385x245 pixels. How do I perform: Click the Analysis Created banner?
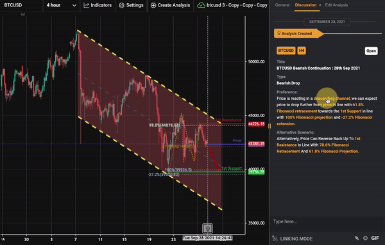tap(299, 33)
